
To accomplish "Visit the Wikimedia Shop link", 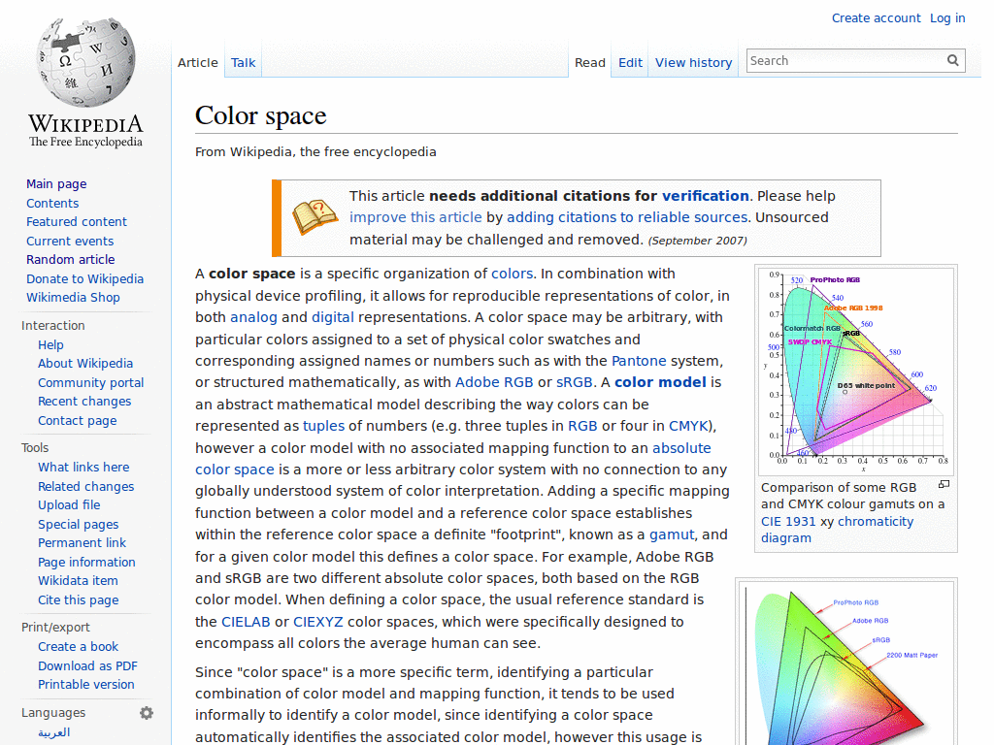I will [73, 297].
